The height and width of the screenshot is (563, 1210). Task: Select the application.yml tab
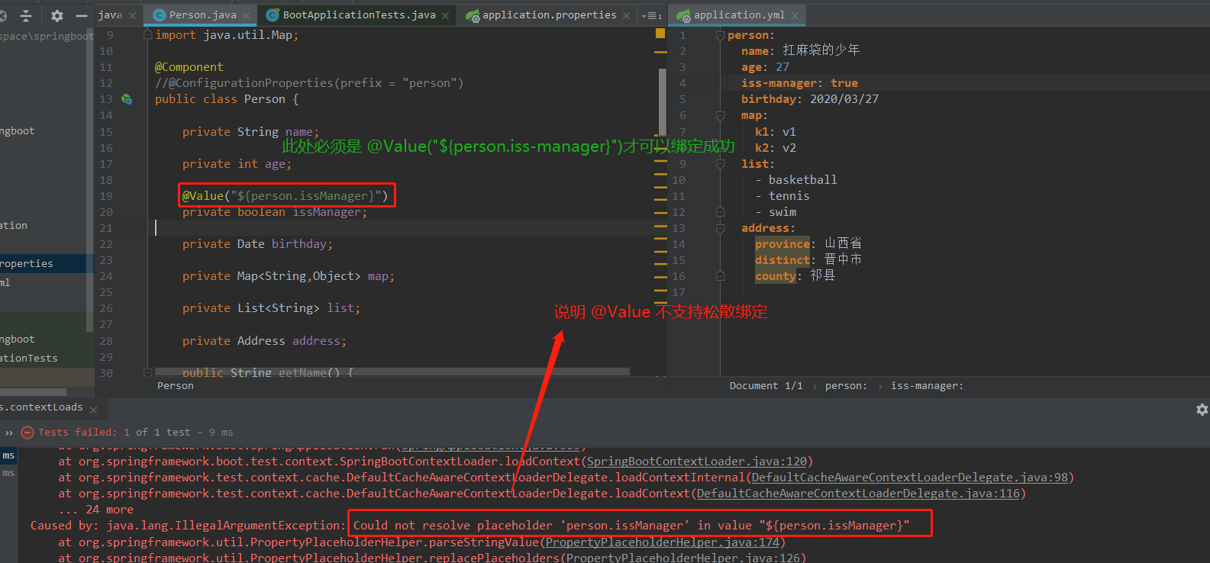pos(738,14)
